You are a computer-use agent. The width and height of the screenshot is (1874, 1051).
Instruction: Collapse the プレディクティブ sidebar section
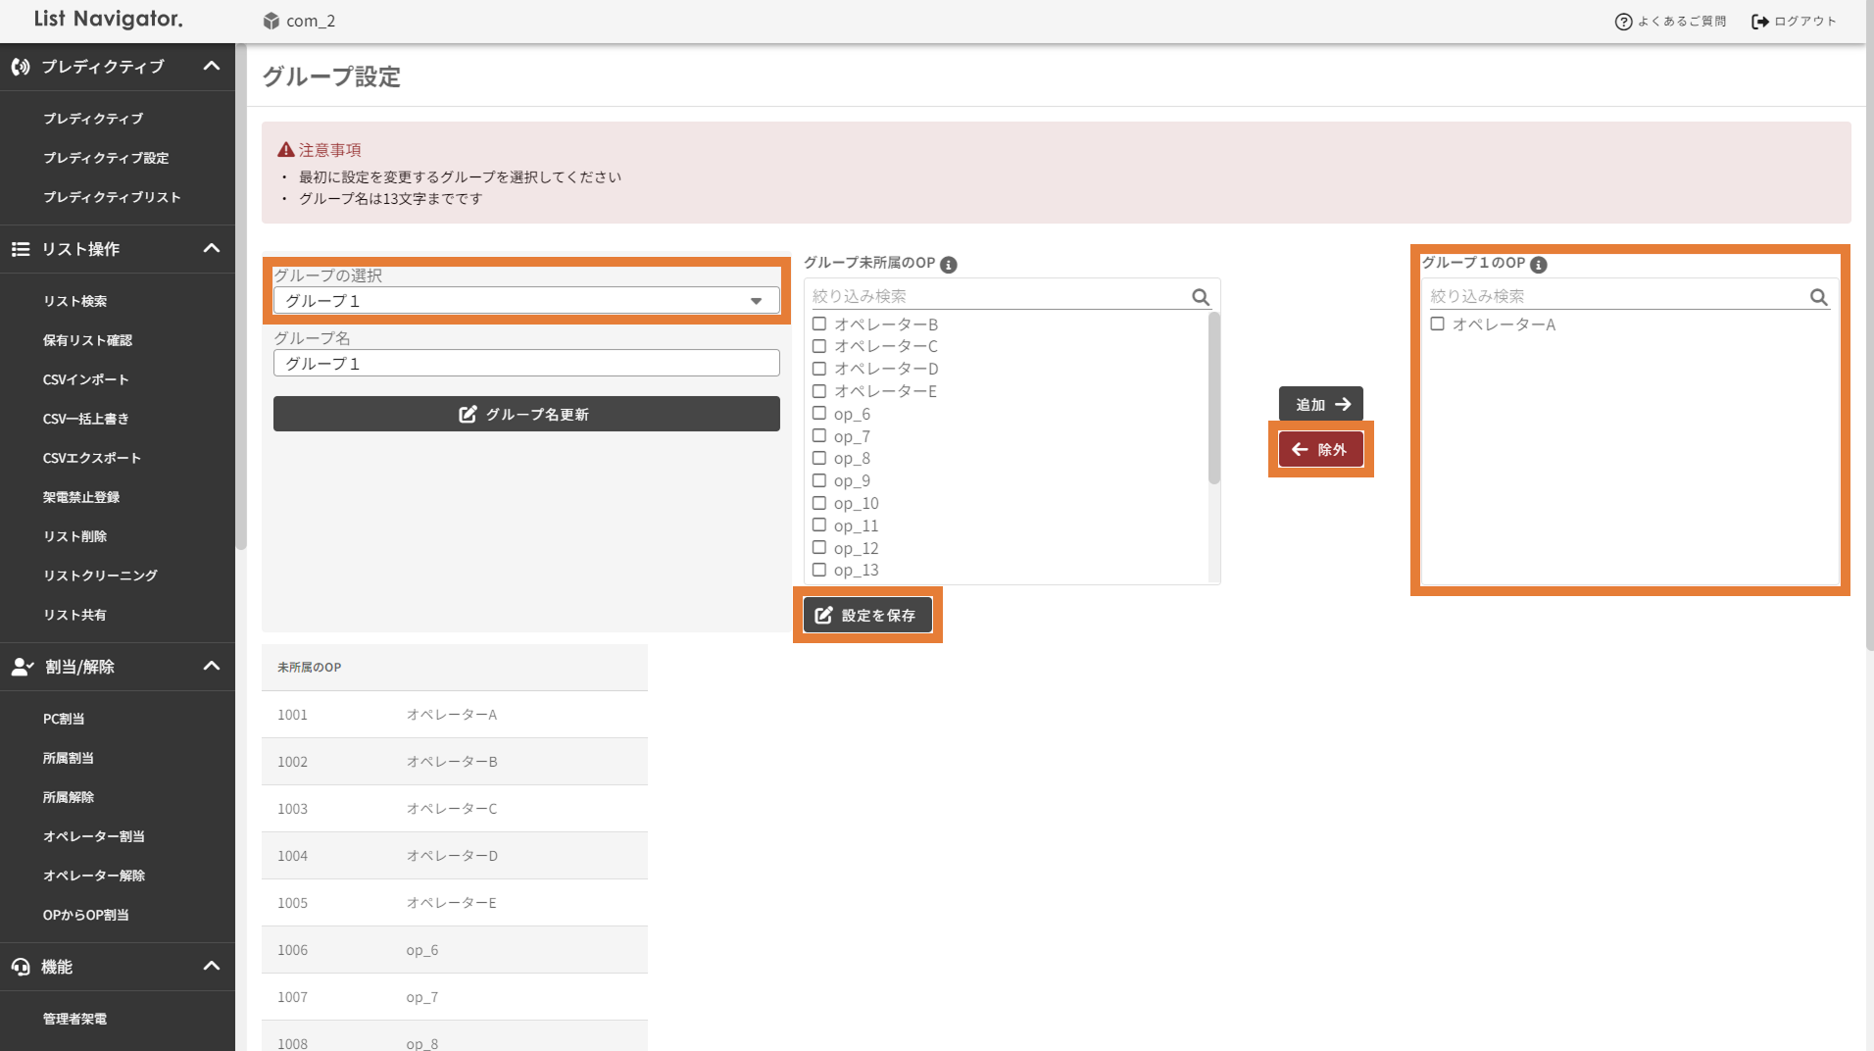(211, 67)
